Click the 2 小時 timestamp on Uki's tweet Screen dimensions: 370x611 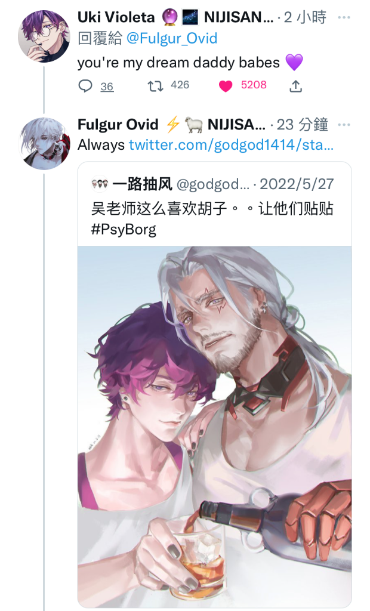(305, 17)
